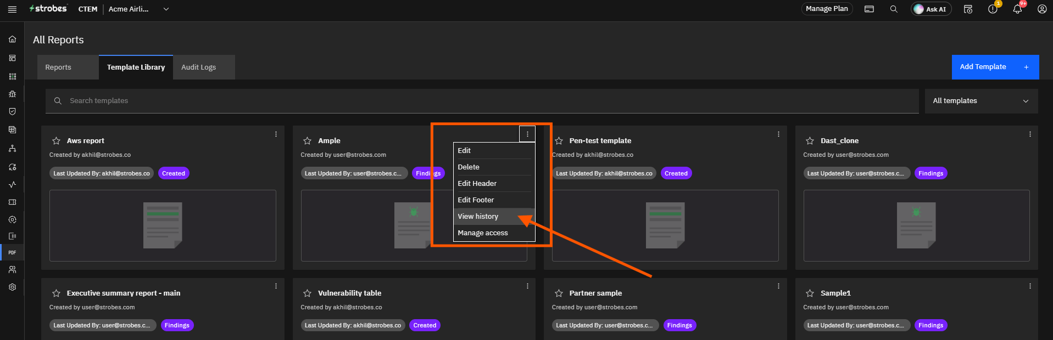
Task: Click the Add Template button
Action: click(x=995, y=67)
